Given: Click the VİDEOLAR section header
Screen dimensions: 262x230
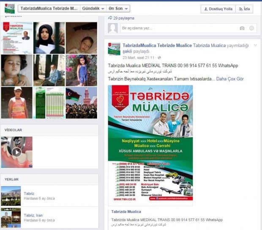Looking at the screenshot, I should 13,130.
